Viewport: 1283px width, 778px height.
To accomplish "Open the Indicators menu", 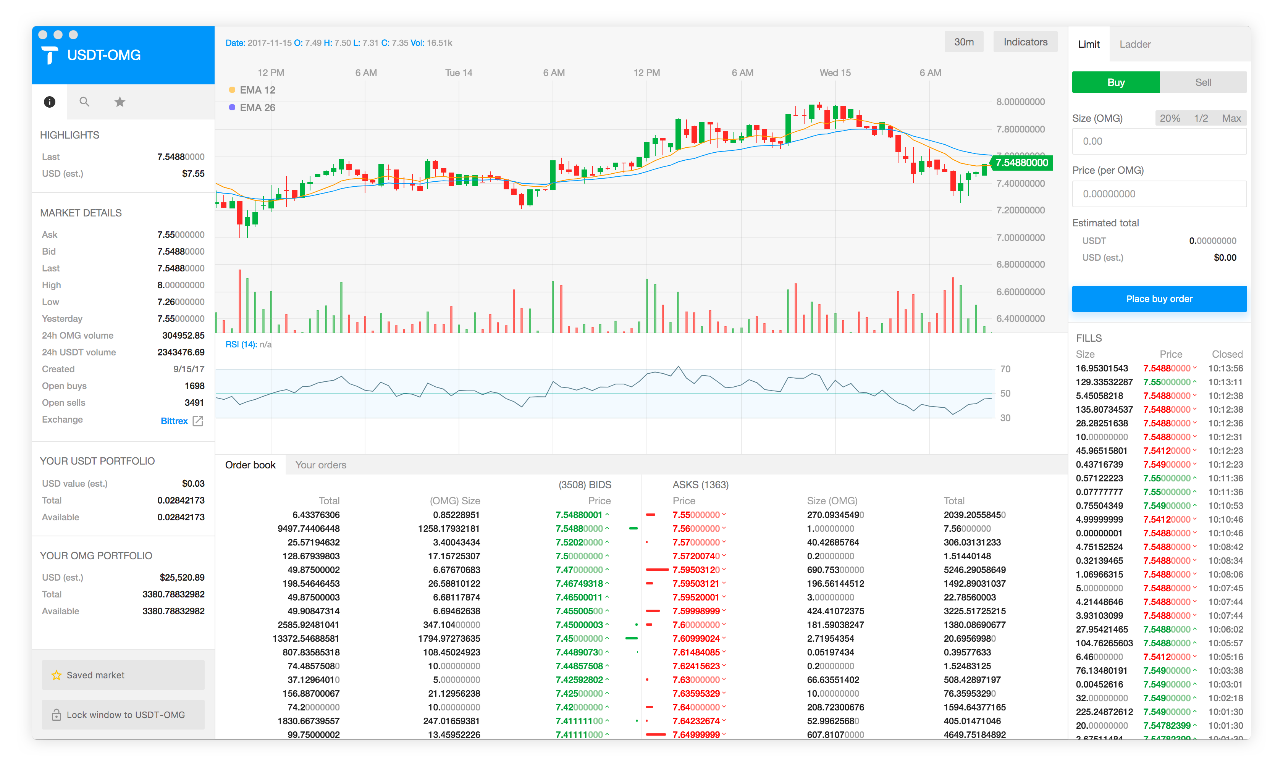I will pos(1025,42).
